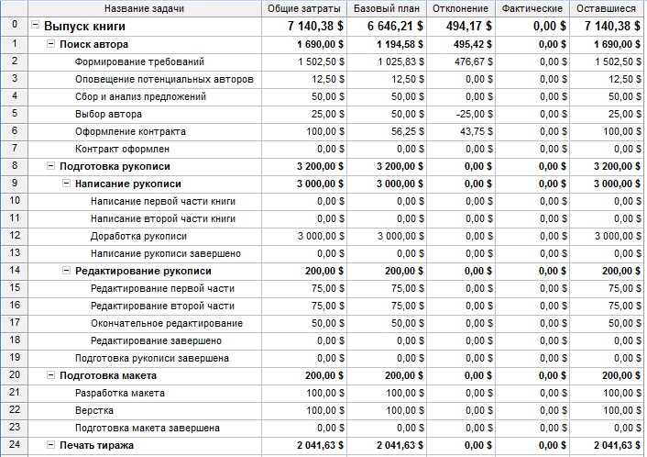Click variance cell 494,17 $
The height and width of the screenshot is (457, 647).
coord(460,26)
